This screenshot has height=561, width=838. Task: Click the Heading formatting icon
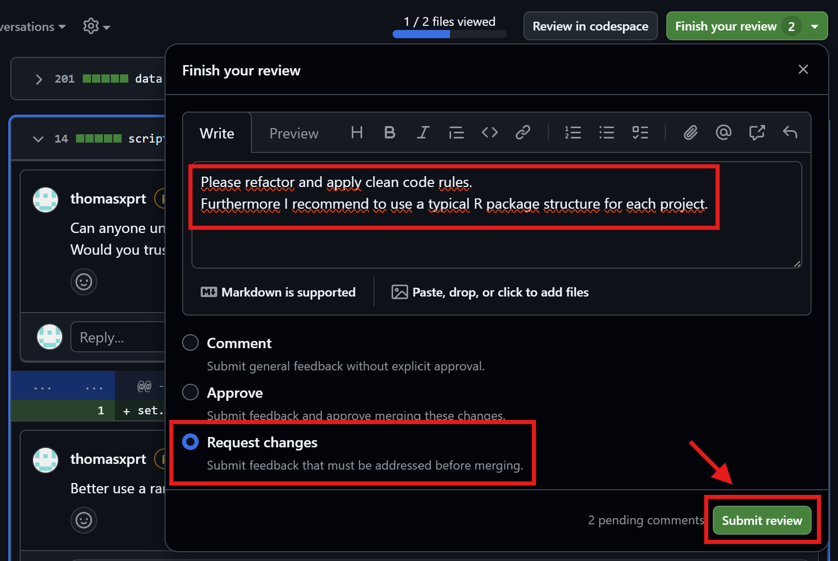(356, 133)
